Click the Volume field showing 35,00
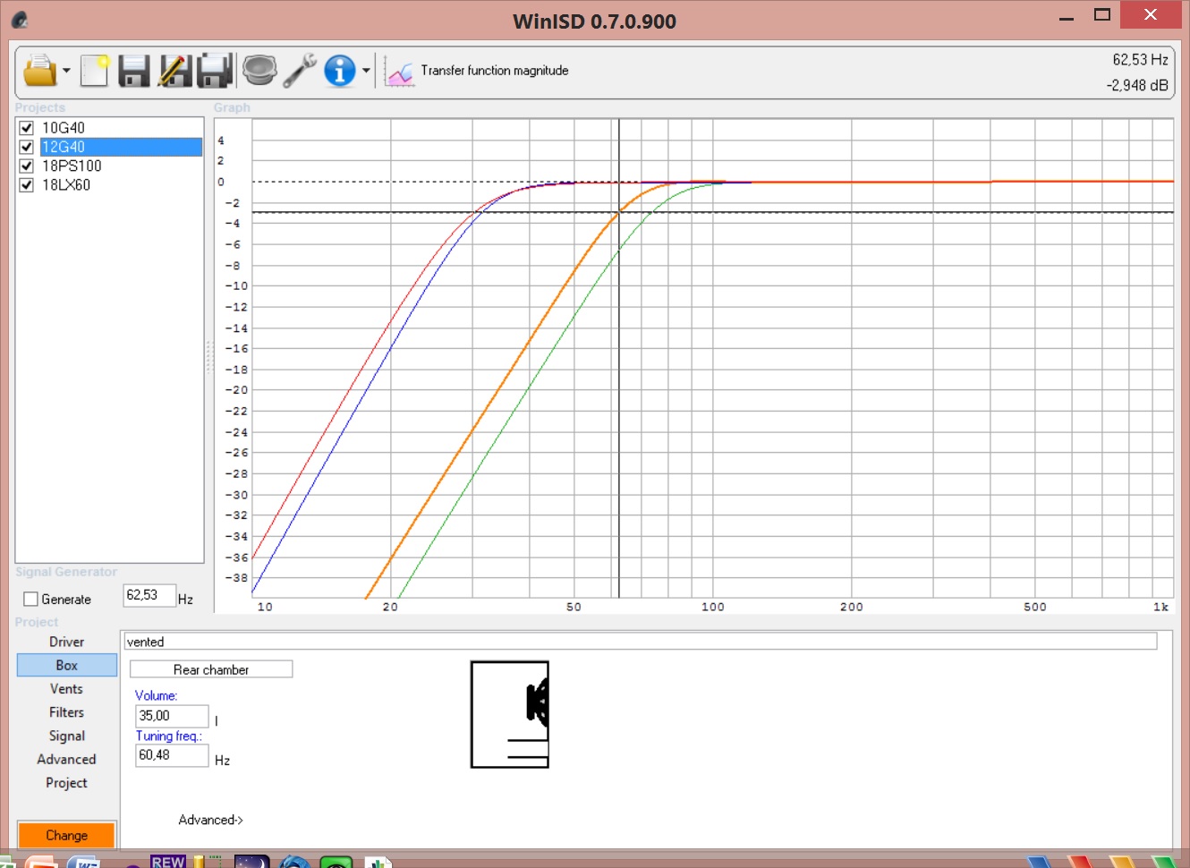1190x868 pixels. pos(172,716)
